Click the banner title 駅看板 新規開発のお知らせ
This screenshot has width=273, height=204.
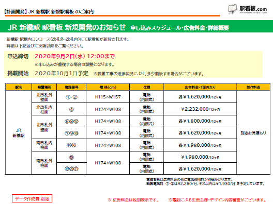84,27
